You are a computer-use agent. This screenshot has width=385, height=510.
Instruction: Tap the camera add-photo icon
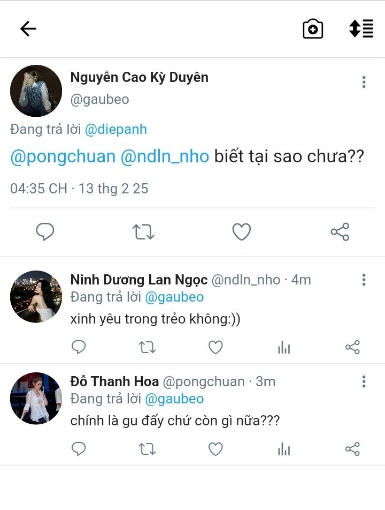tap(313, 29)
